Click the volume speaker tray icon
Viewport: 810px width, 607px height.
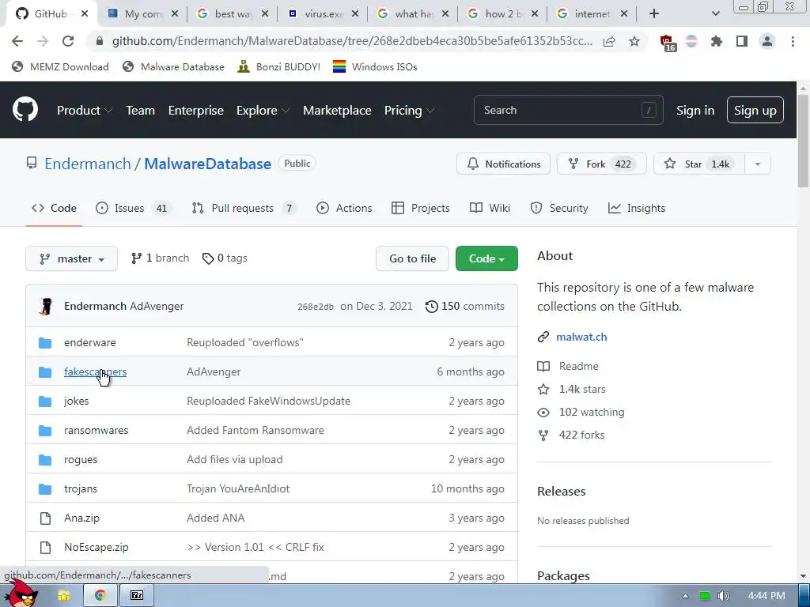pyautogui.click(x=723, y=596)
